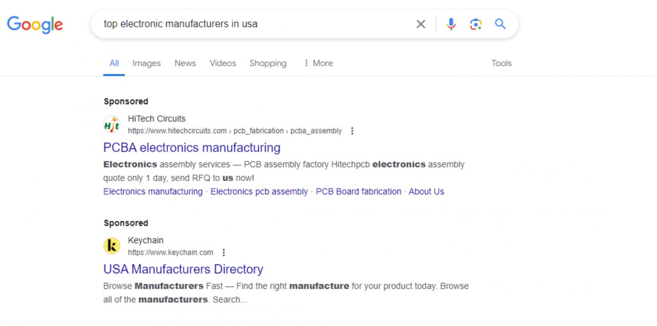Open Google Lens image search
The width and height of the screenshot is (657, 326).
475,24
